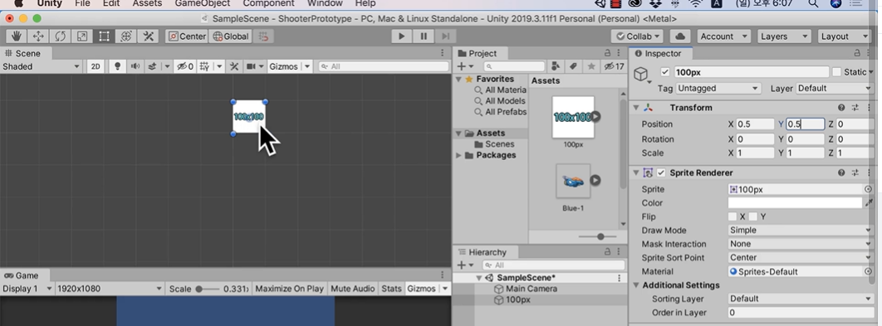Click the Collab button
This screenshot has width=882, height=326.
coord(637,36)
